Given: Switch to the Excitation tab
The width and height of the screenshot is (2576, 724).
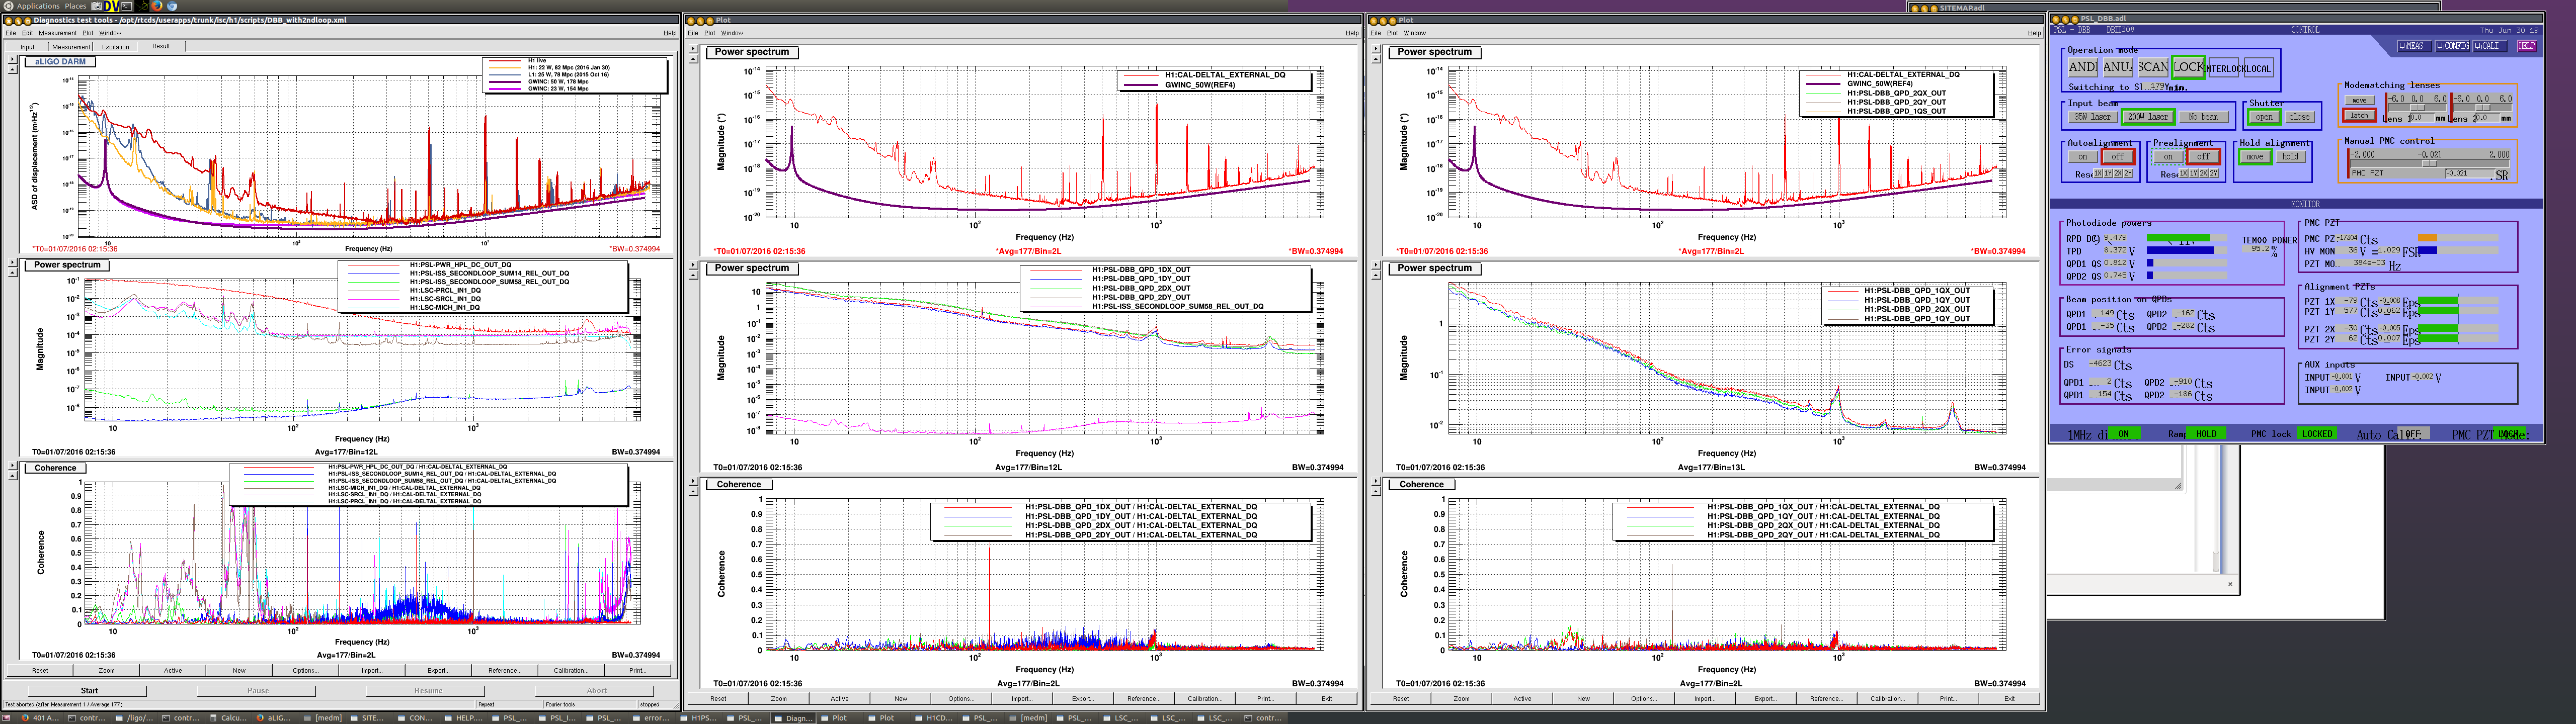Looking at the screenshot, I should [116, 47].
